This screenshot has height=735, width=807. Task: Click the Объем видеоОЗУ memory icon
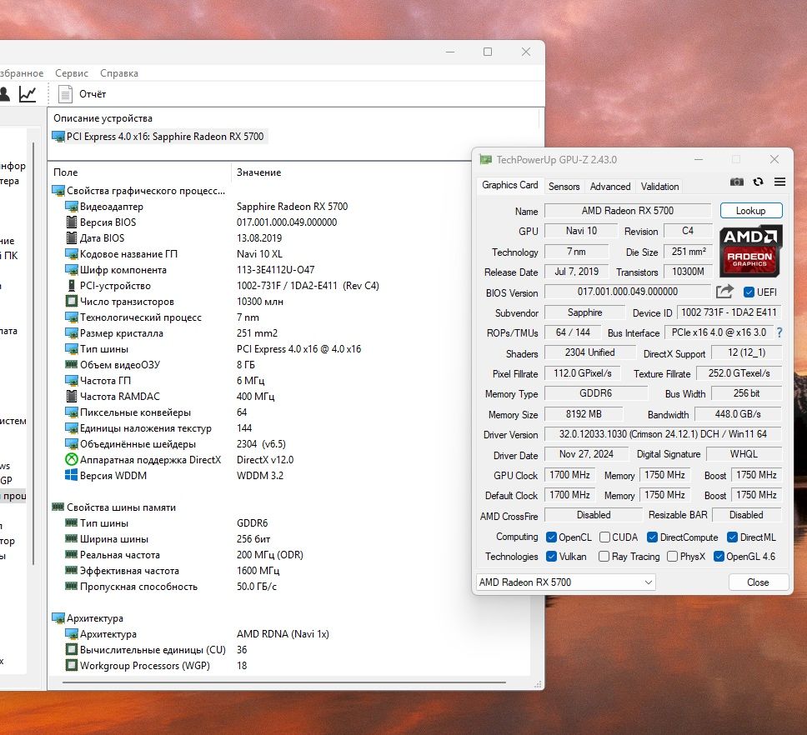72,364
